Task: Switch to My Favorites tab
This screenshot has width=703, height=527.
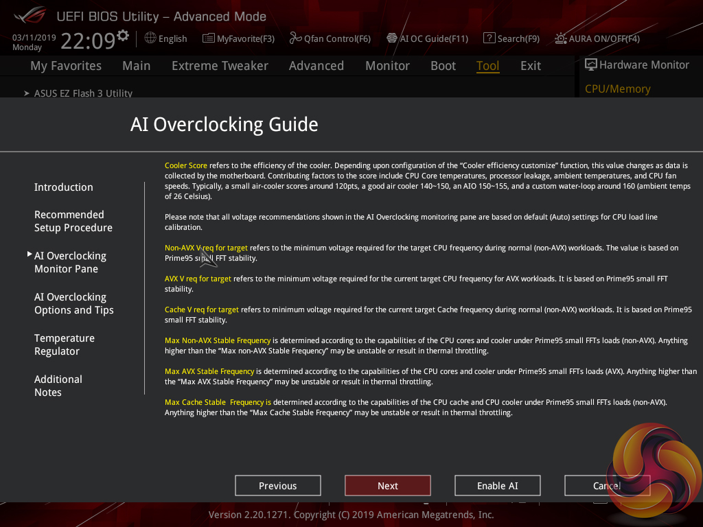Action: pyautogui.click(x=66, y=66)
